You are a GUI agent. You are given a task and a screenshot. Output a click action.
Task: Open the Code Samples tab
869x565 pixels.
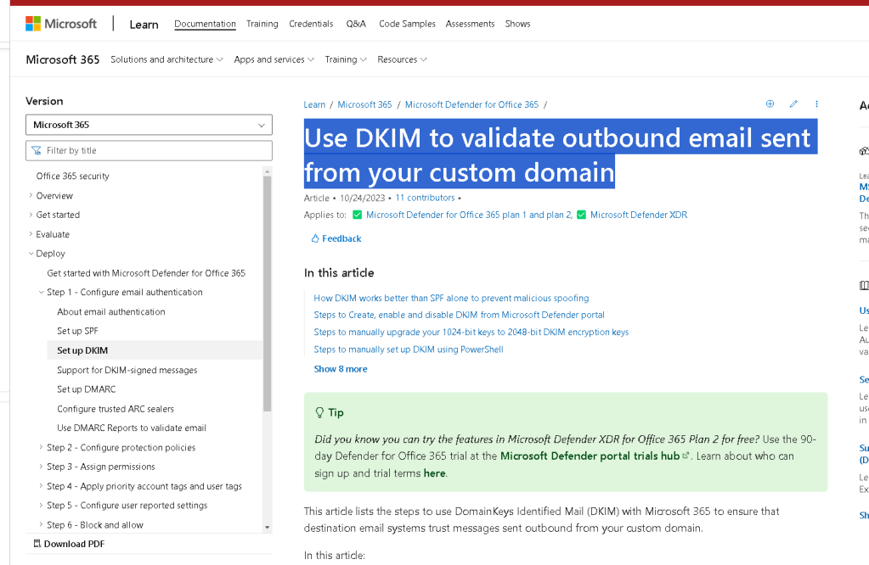pyautogui.click(x=407, y=24)
